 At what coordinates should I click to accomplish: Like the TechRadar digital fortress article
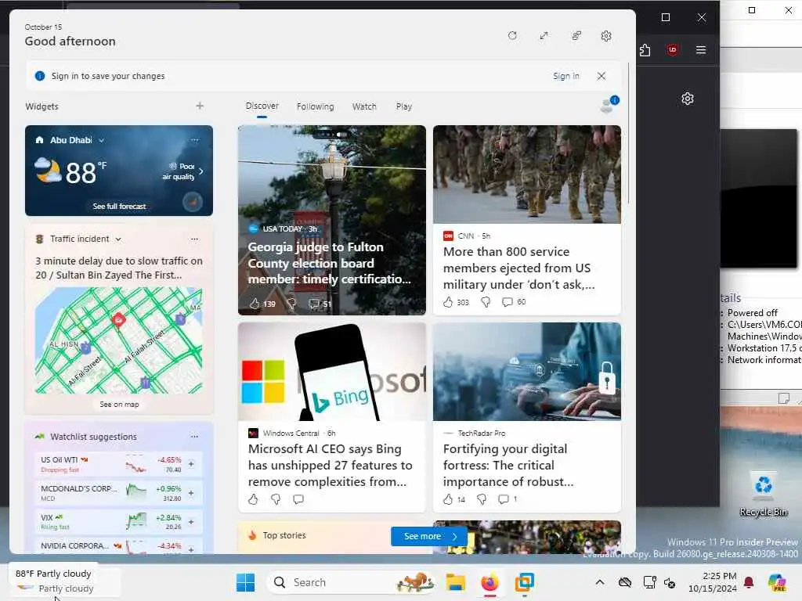click(x=448, y=499)
